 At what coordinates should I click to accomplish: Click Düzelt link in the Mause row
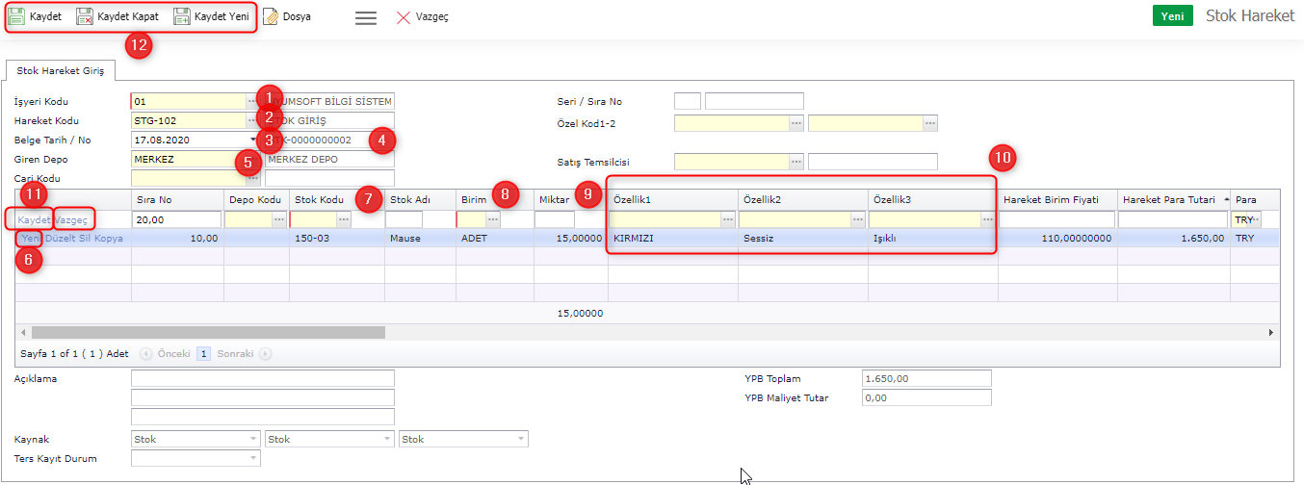pos(60,238)
